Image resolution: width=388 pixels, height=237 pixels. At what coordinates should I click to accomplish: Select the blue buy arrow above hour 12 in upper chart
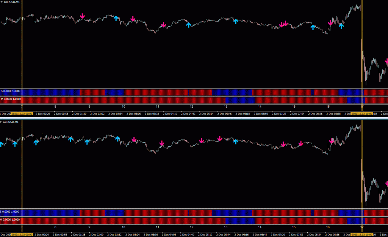coord(189,25)
